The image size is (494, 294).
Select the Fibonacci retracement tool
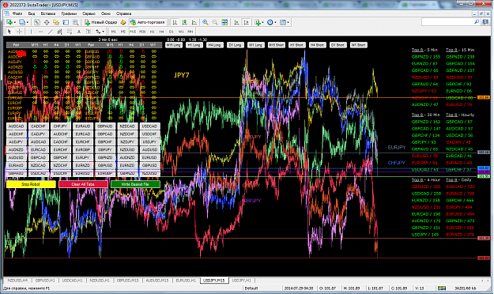[x=70, y=32]
